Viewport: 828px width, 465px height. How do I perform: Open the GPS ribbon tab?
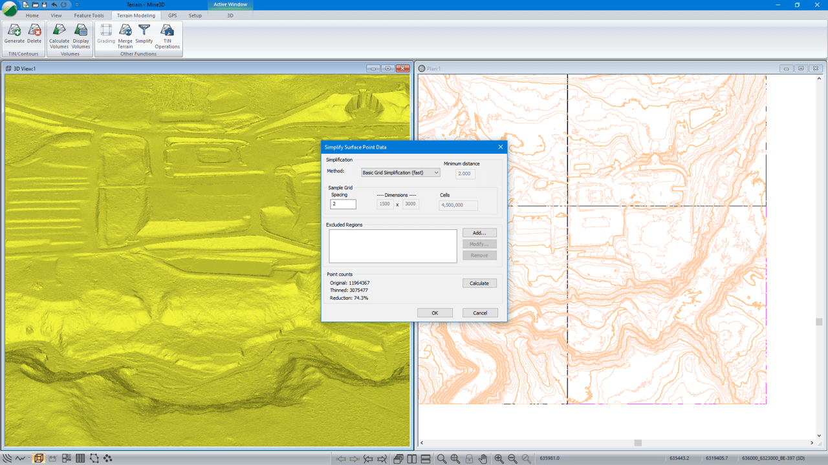click(x=172, y=15)
